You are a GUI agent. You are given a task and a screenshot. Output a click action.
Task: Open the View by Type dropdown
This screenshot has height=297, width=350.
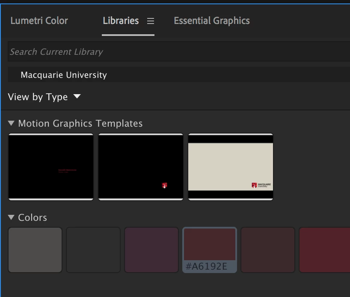[44, 97]
